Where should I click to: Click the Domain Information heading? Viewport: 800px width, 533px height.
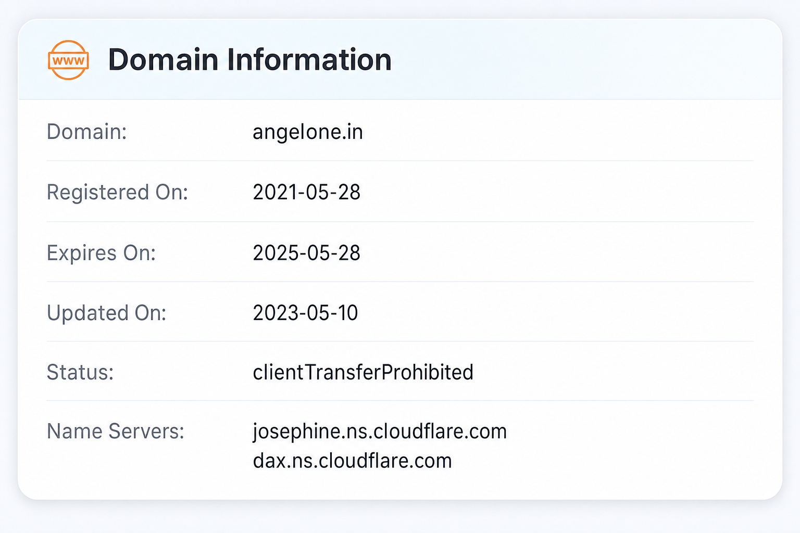pyautogui.click(x=249, y=59)
